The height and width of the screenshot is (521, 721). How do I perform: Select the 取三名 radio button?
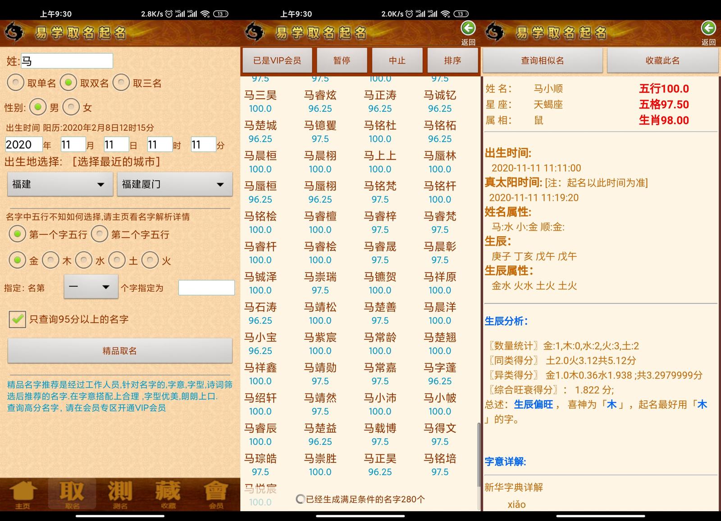(121, 83)
